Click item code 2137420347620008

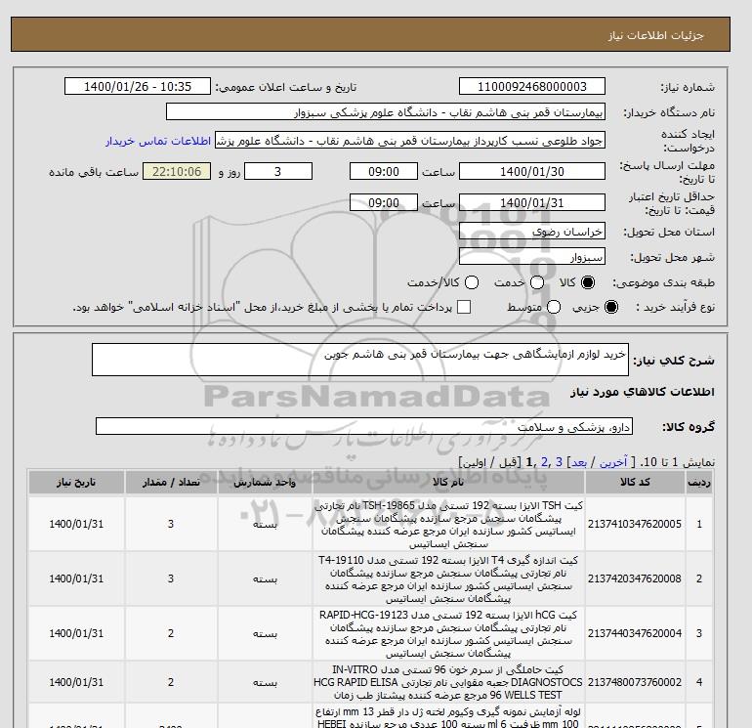635,578
